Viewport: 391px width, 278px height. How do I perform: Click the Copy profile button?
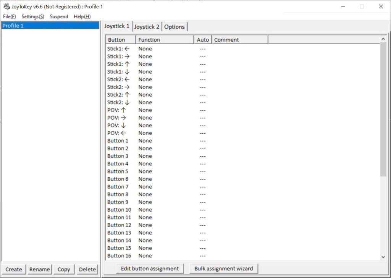[x=64, y=269]
